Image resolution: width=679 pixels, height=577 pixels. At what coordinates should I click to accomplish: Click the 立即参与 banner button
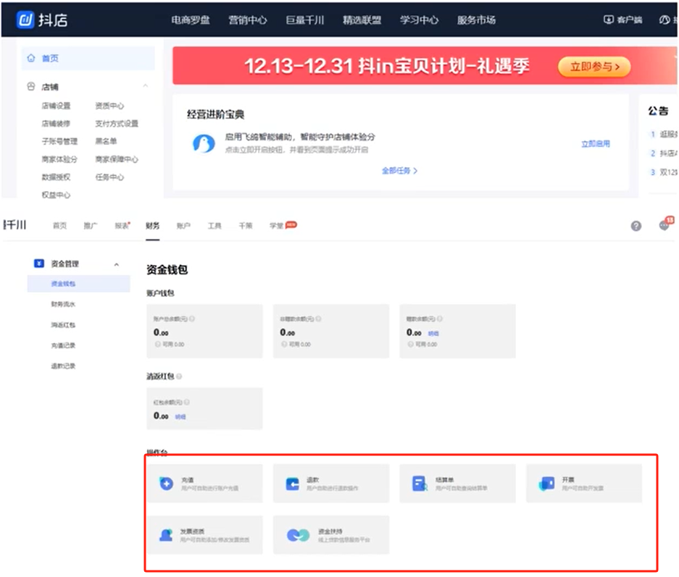pos(594,67)
